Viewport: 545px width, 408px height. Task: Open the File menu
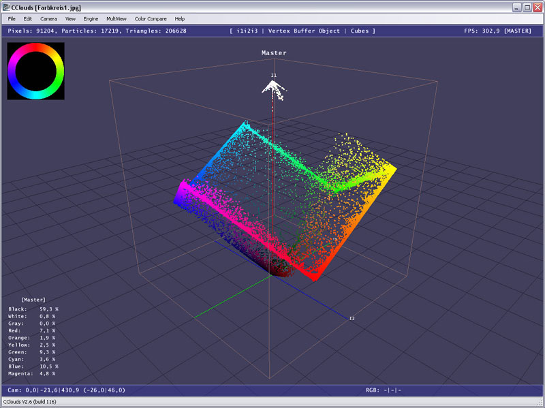(x=12, y=19)
